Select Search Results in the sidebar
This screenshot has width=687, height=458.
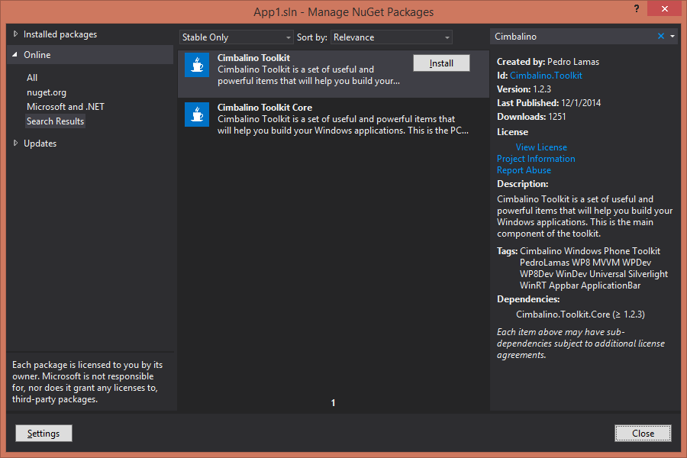pyautogui.click(x=56, y=121)
